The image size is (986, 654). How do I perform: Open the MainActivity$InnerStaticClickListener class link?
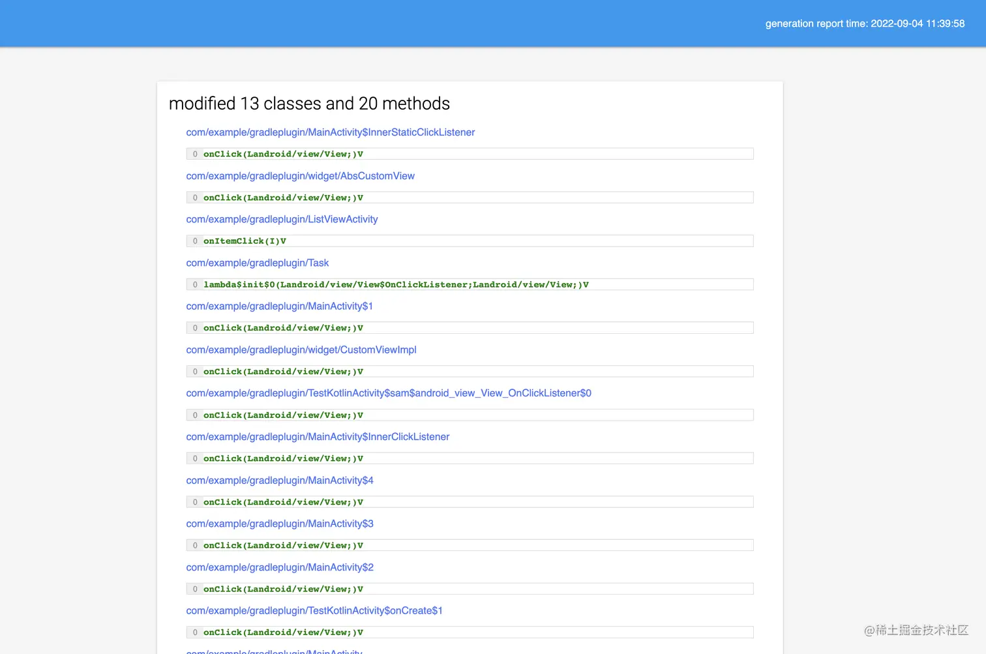[330, 132]
